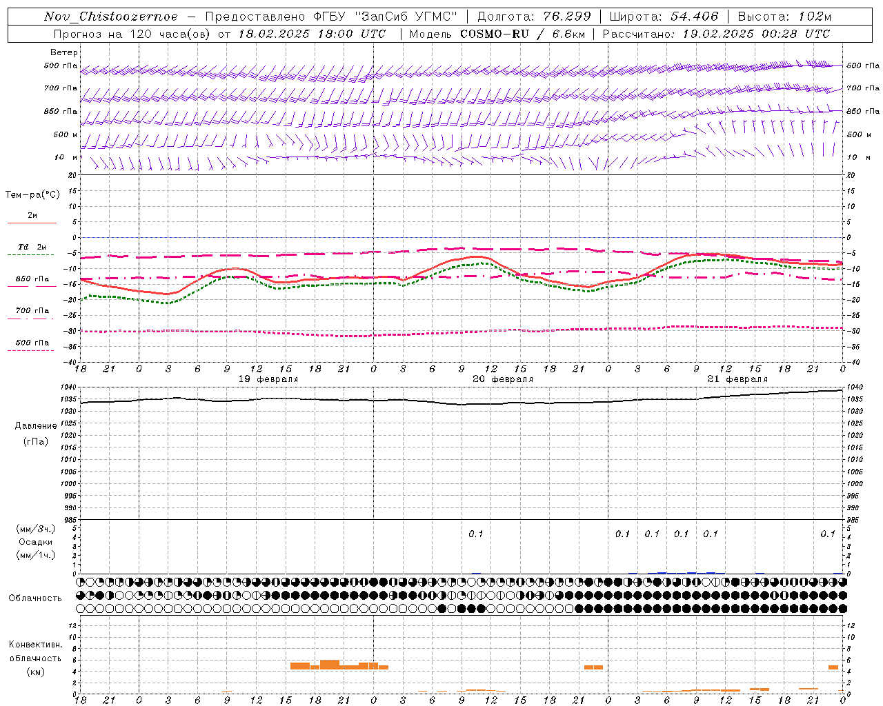The width and height of the screenshot is (883, 706).
Task: Click the 500 гПа temperature legend label
Action: (32, 343)
